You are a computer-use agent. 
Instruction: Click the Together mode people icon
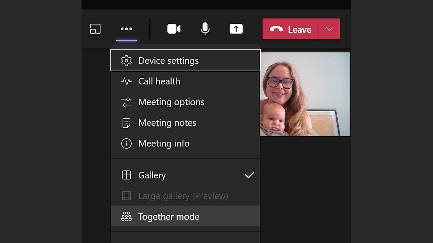[126, 216]
